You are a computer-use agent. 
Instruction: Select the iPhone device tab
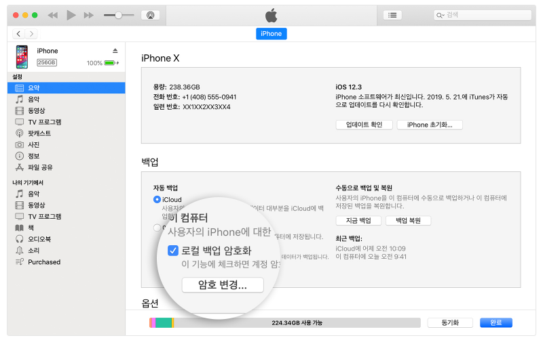272,34
